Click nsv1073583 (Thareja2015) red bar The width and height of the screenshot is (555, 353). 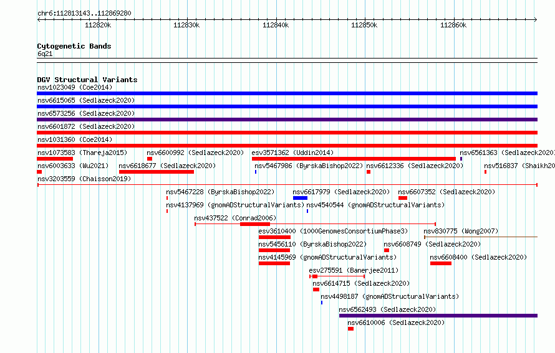(55, 159)
